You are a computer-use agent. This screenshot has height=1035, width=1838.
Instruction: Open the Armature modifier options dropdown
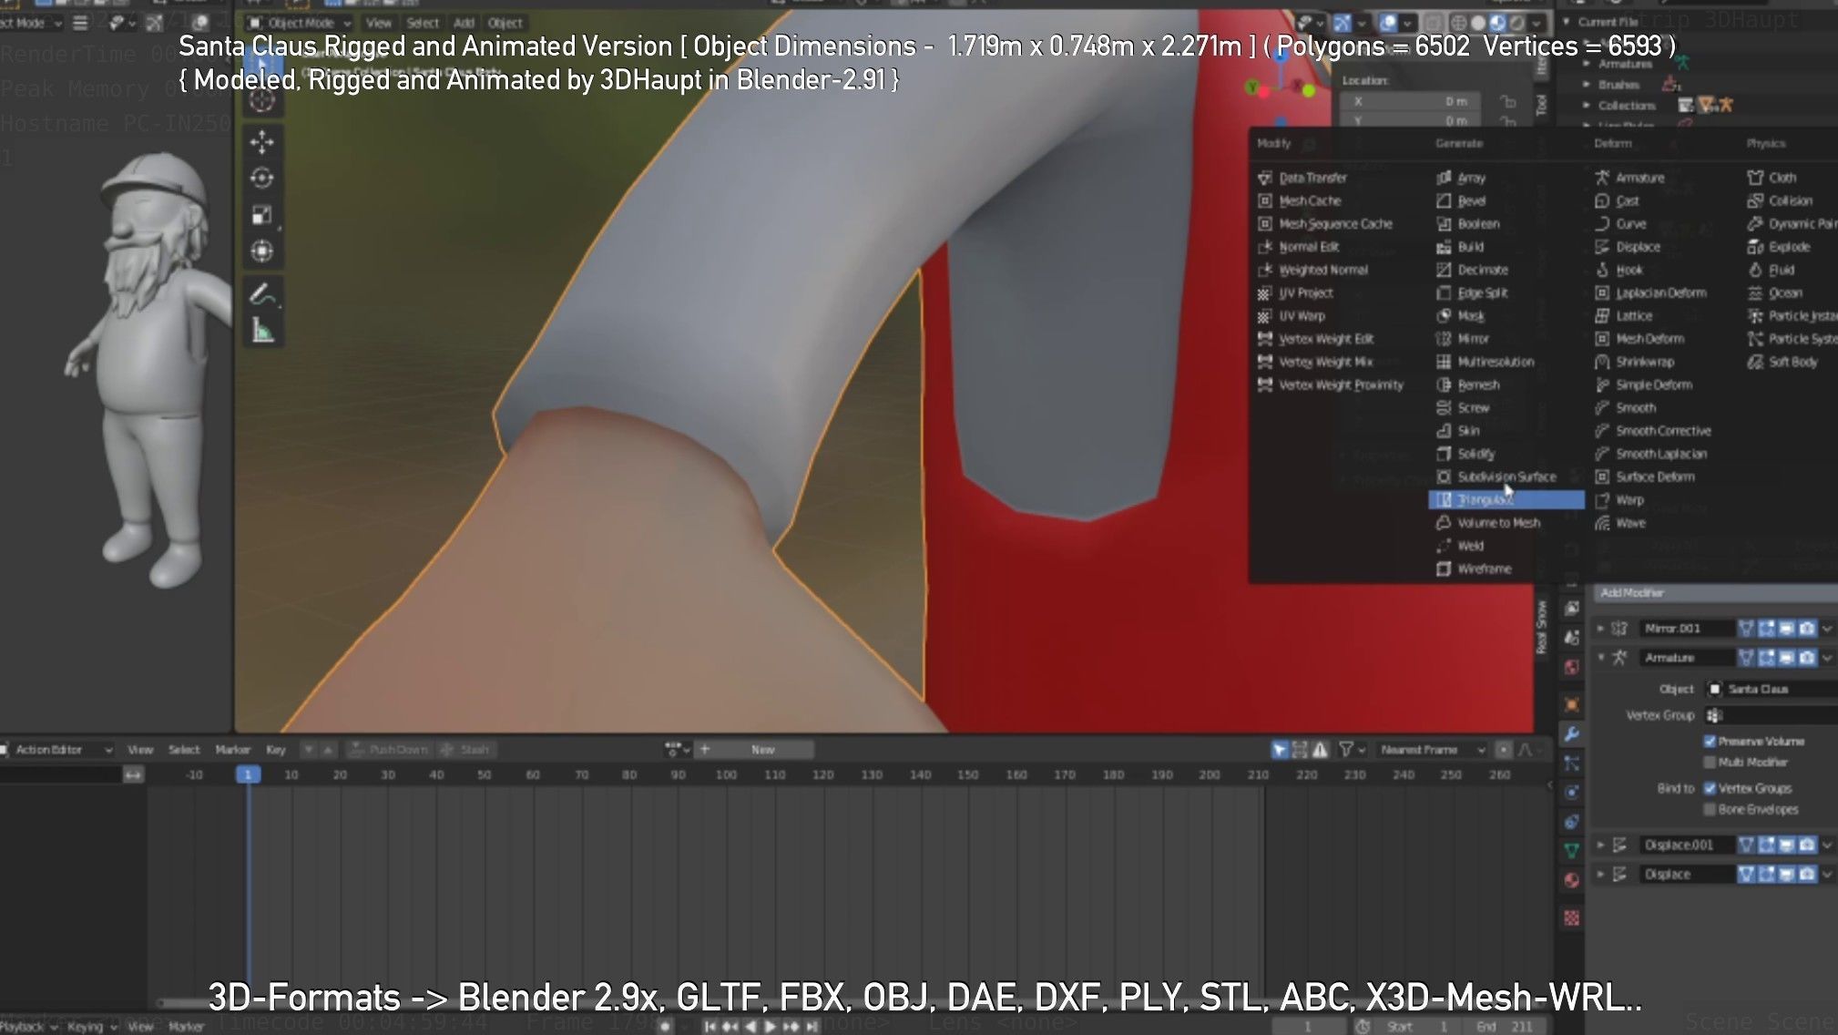(x=1827, y=657)
